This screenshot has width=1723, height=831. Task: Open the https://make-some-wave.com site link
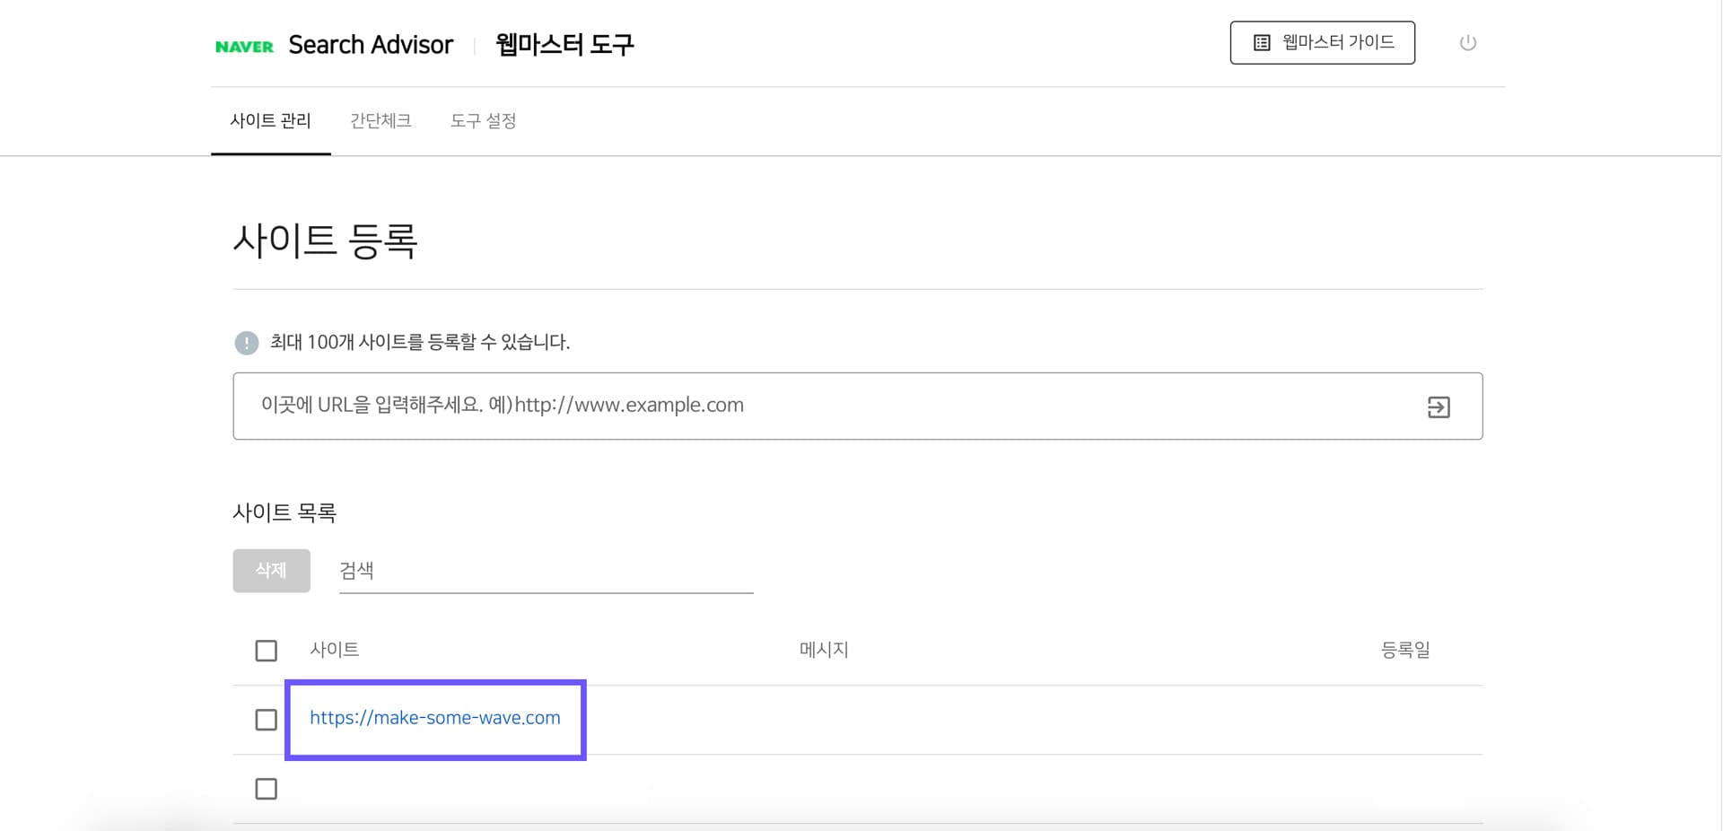click(434, 718)
